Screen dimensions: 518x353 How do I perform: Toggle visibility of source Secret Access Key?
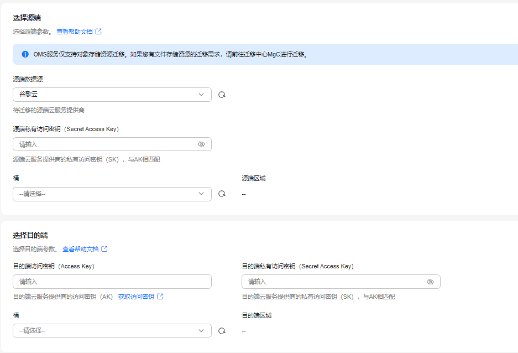(x=201, y=144)
